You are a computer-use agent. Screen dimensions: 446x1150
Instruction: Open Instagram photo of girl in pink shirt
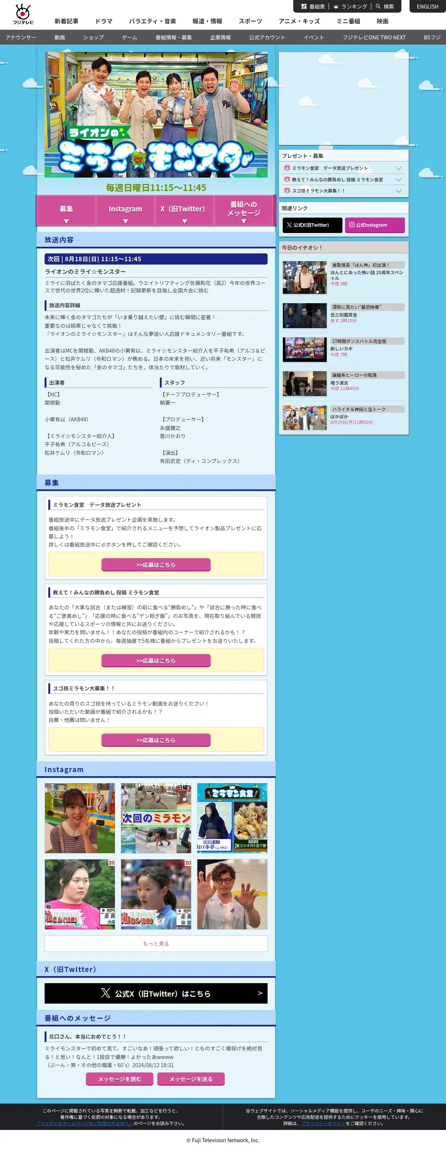(80, 894)
